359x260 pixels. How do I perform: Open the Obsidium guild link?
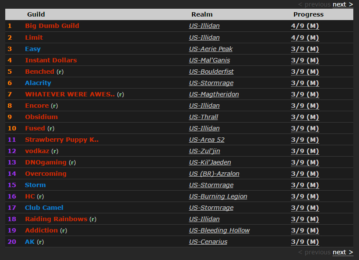click(41, 117)
